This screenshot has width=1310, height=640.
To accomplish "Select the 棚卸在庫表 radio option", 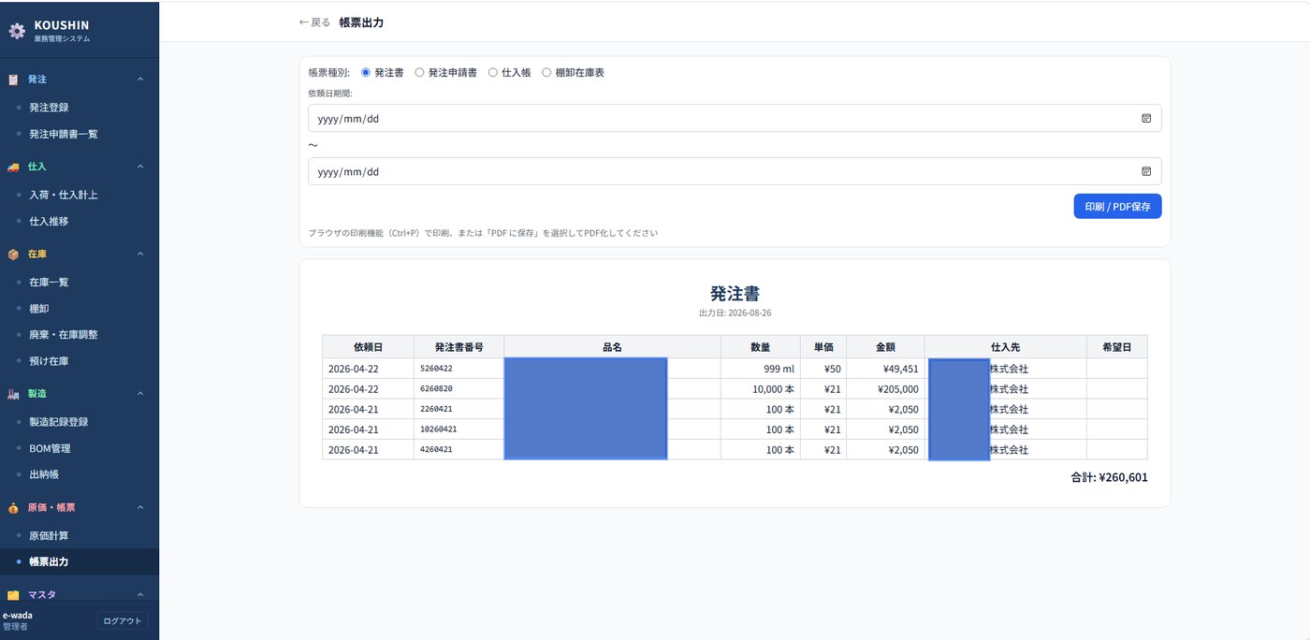I will click(x=546, y=72).
